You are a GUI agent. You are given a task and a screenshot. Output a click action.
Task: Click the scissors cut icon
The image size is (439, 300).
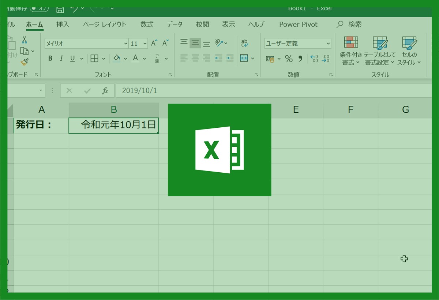tap(24, 40)
